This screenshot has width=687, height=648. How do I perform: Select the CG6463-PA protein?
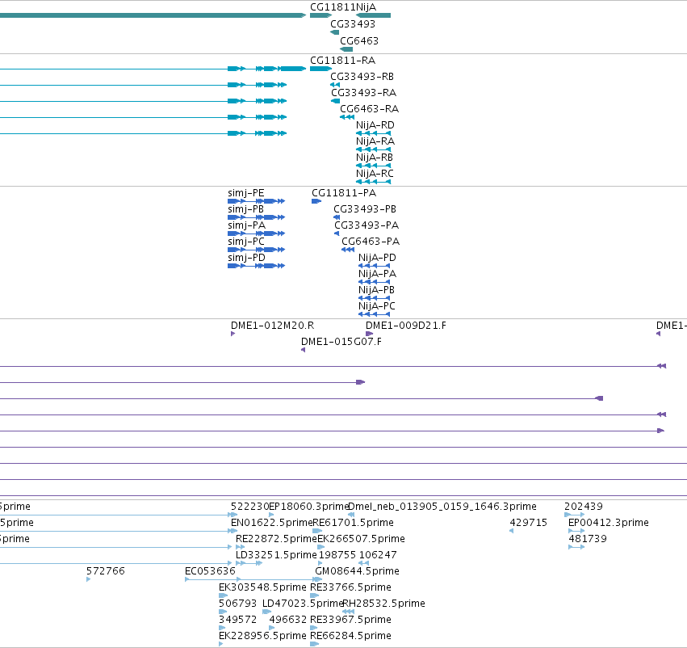point(348,250)
